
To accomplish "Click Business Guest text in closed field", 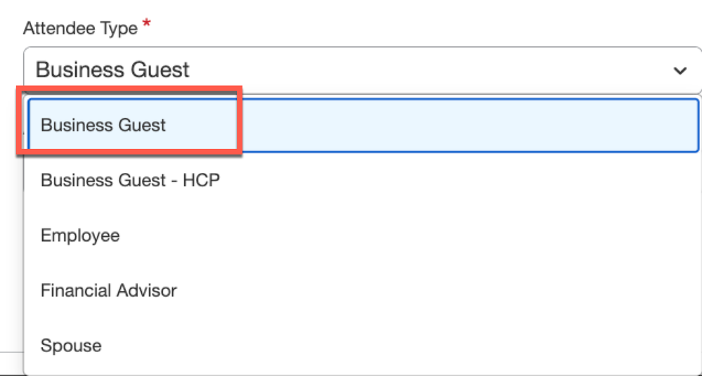I will click(112, 70).
